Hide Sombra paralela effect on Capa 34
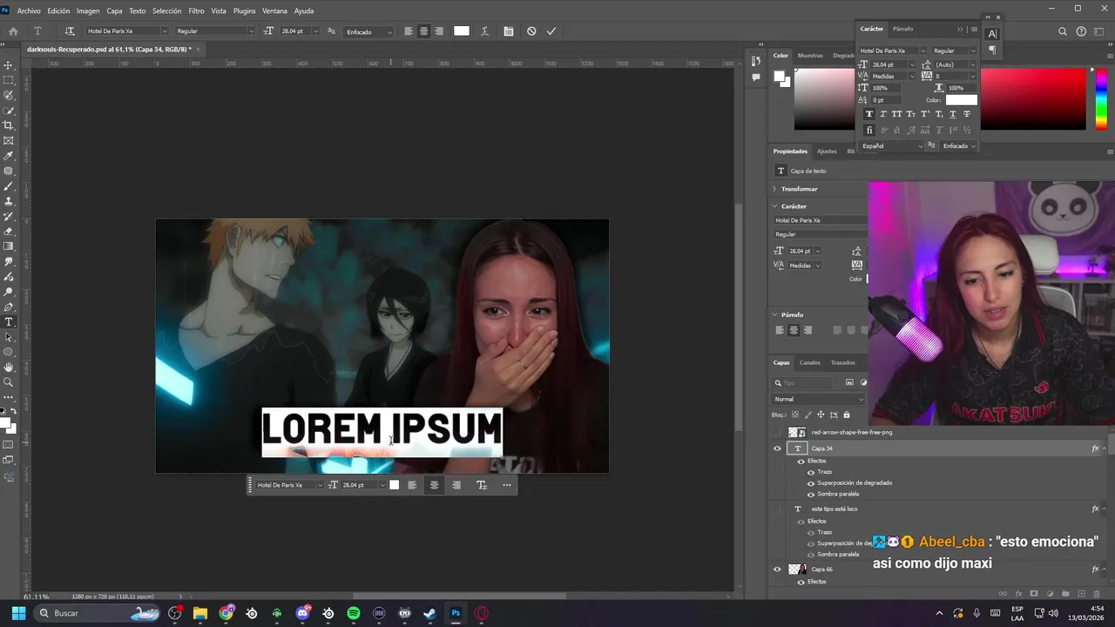Viewport: 1115px width, 627px height. tap(811, 494)
